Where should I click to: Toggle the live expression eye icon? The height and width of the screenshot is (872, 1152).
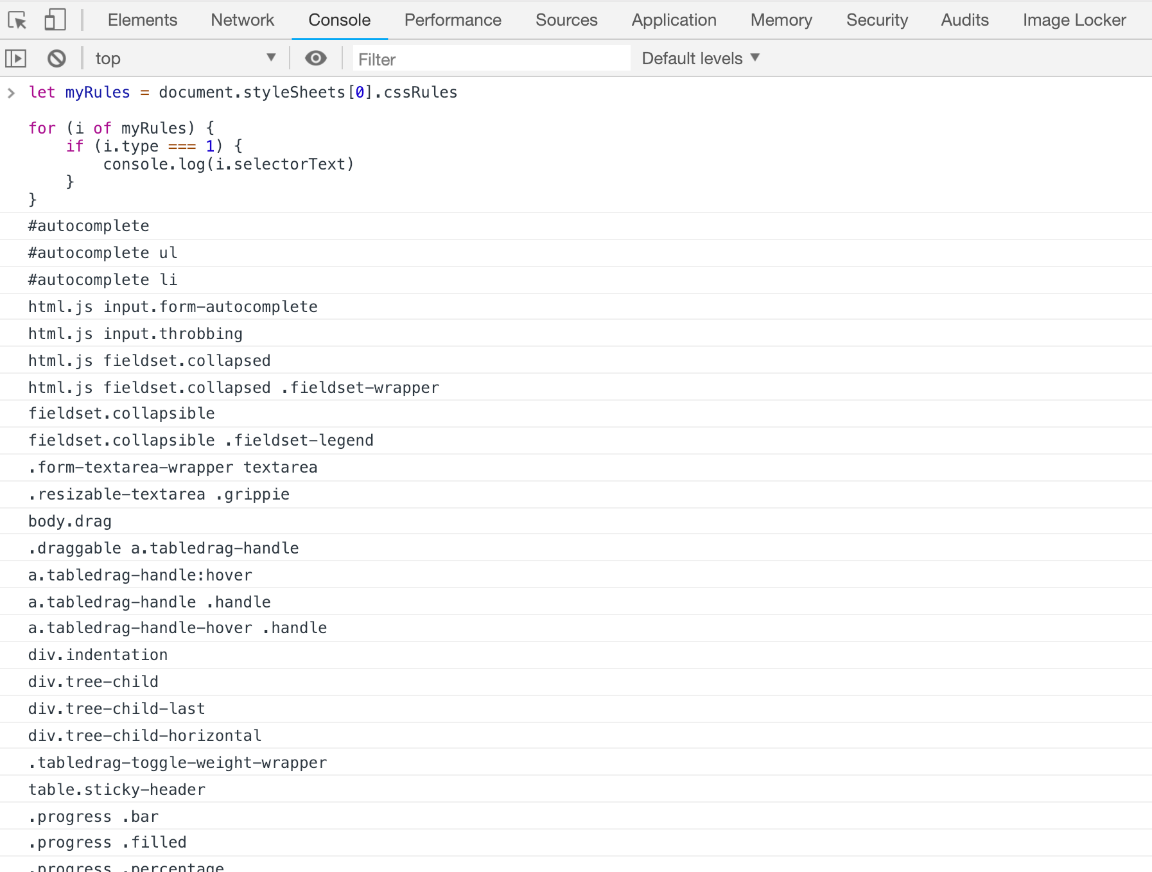pos(315,59)
